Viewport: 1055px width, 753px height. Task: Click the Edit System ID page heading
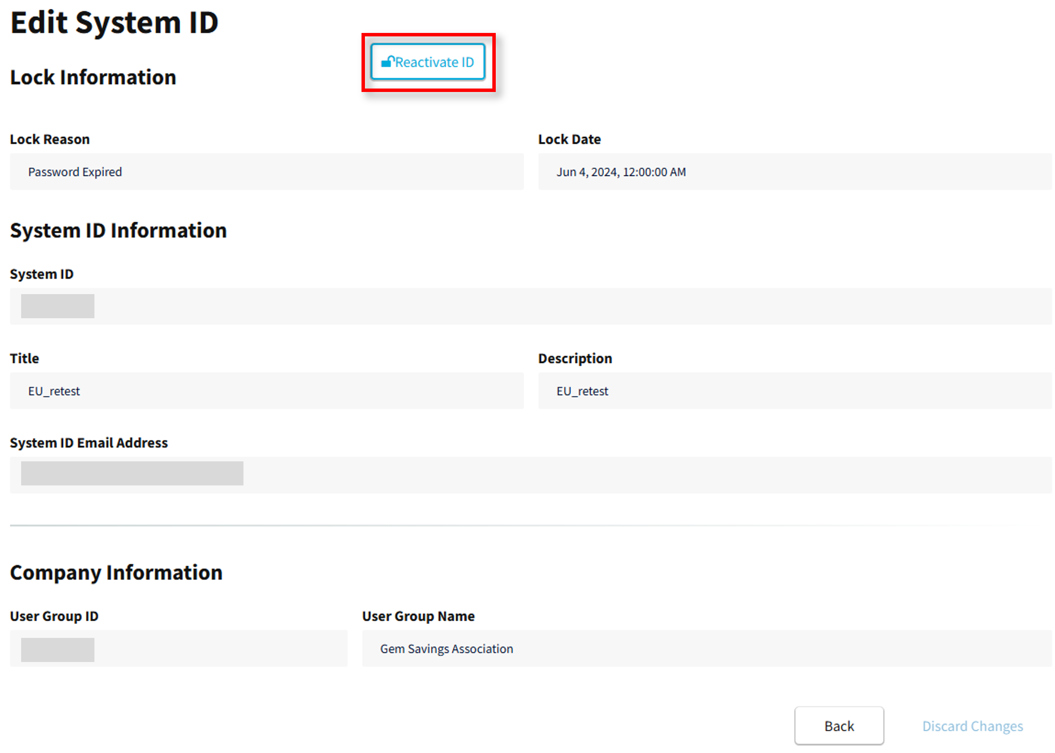(114, 23)
